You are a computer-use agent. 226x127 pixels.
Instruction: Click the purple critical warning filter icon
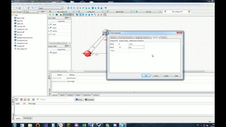coord(25,99)
